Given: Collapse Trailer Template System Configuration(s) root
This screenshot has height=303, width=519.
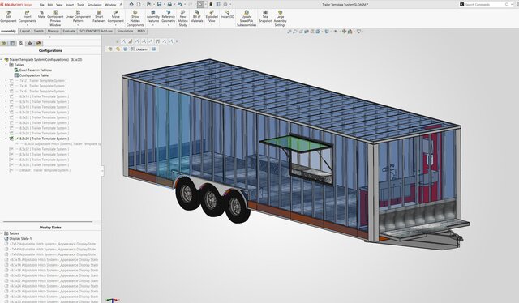Looking at the screenshot, I should point(2,59).
